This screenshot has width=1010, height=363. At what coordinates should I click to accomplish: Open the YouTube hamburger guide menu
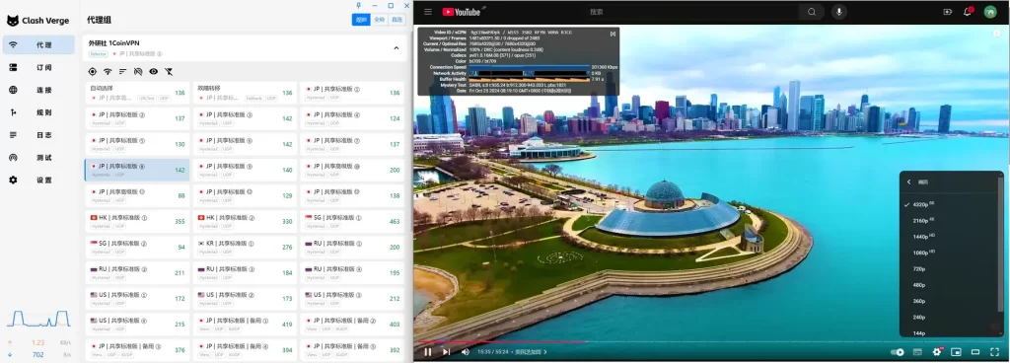pyautogui.click(x=428, y=12)
